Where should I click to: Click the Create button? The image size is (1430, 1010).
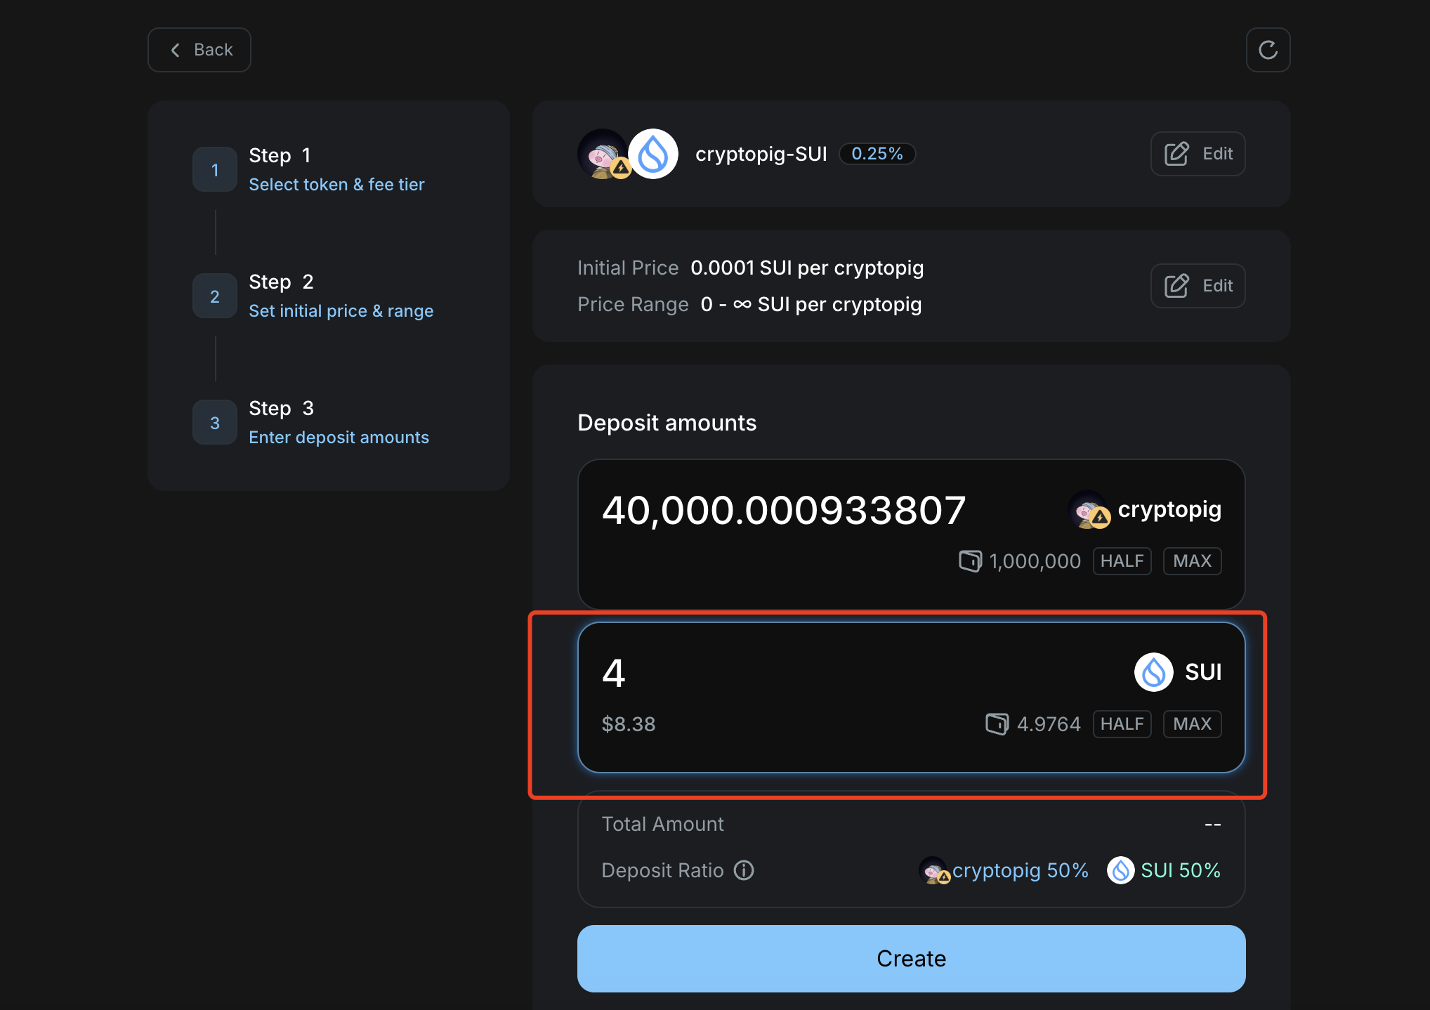(x=911, y=959)
